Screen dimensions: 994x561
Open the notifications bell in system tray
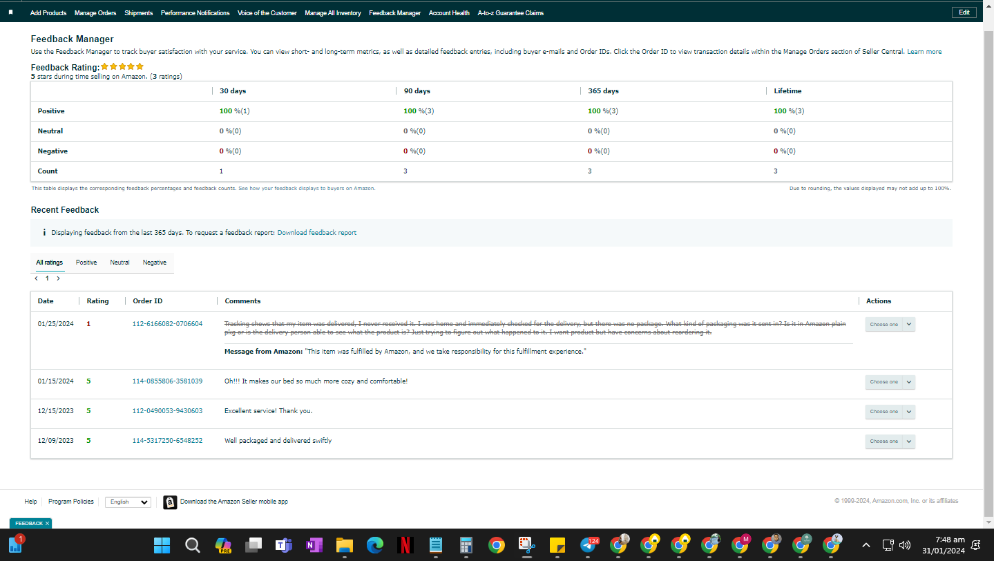point(976,545)
